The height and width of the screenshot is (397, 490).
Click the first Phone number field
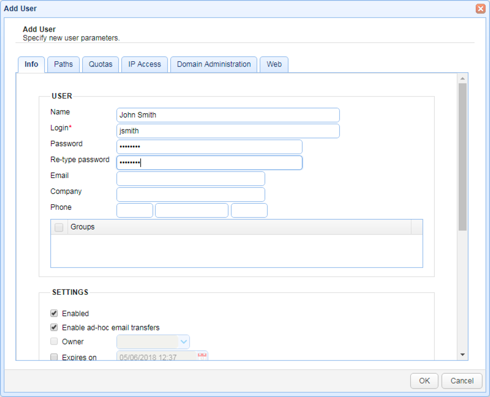(134, 210)
